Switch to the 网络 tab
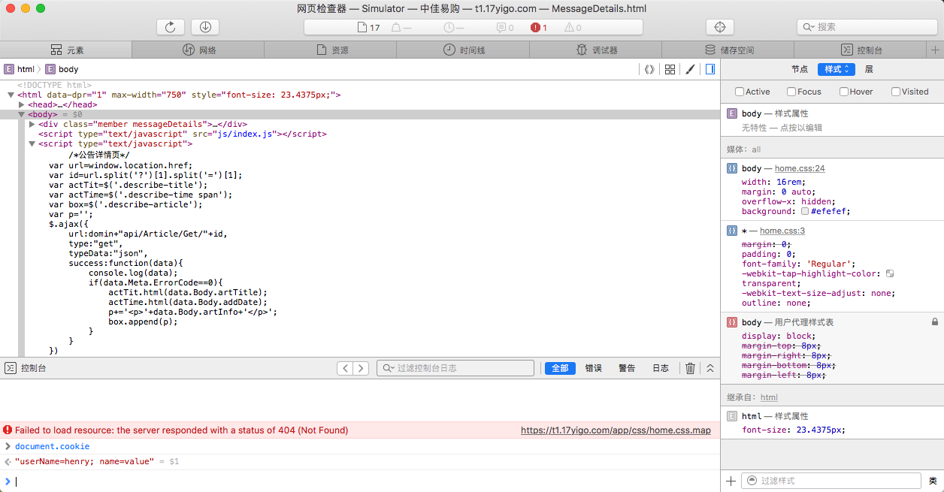944x492 pixels. (x=198, y=50)
